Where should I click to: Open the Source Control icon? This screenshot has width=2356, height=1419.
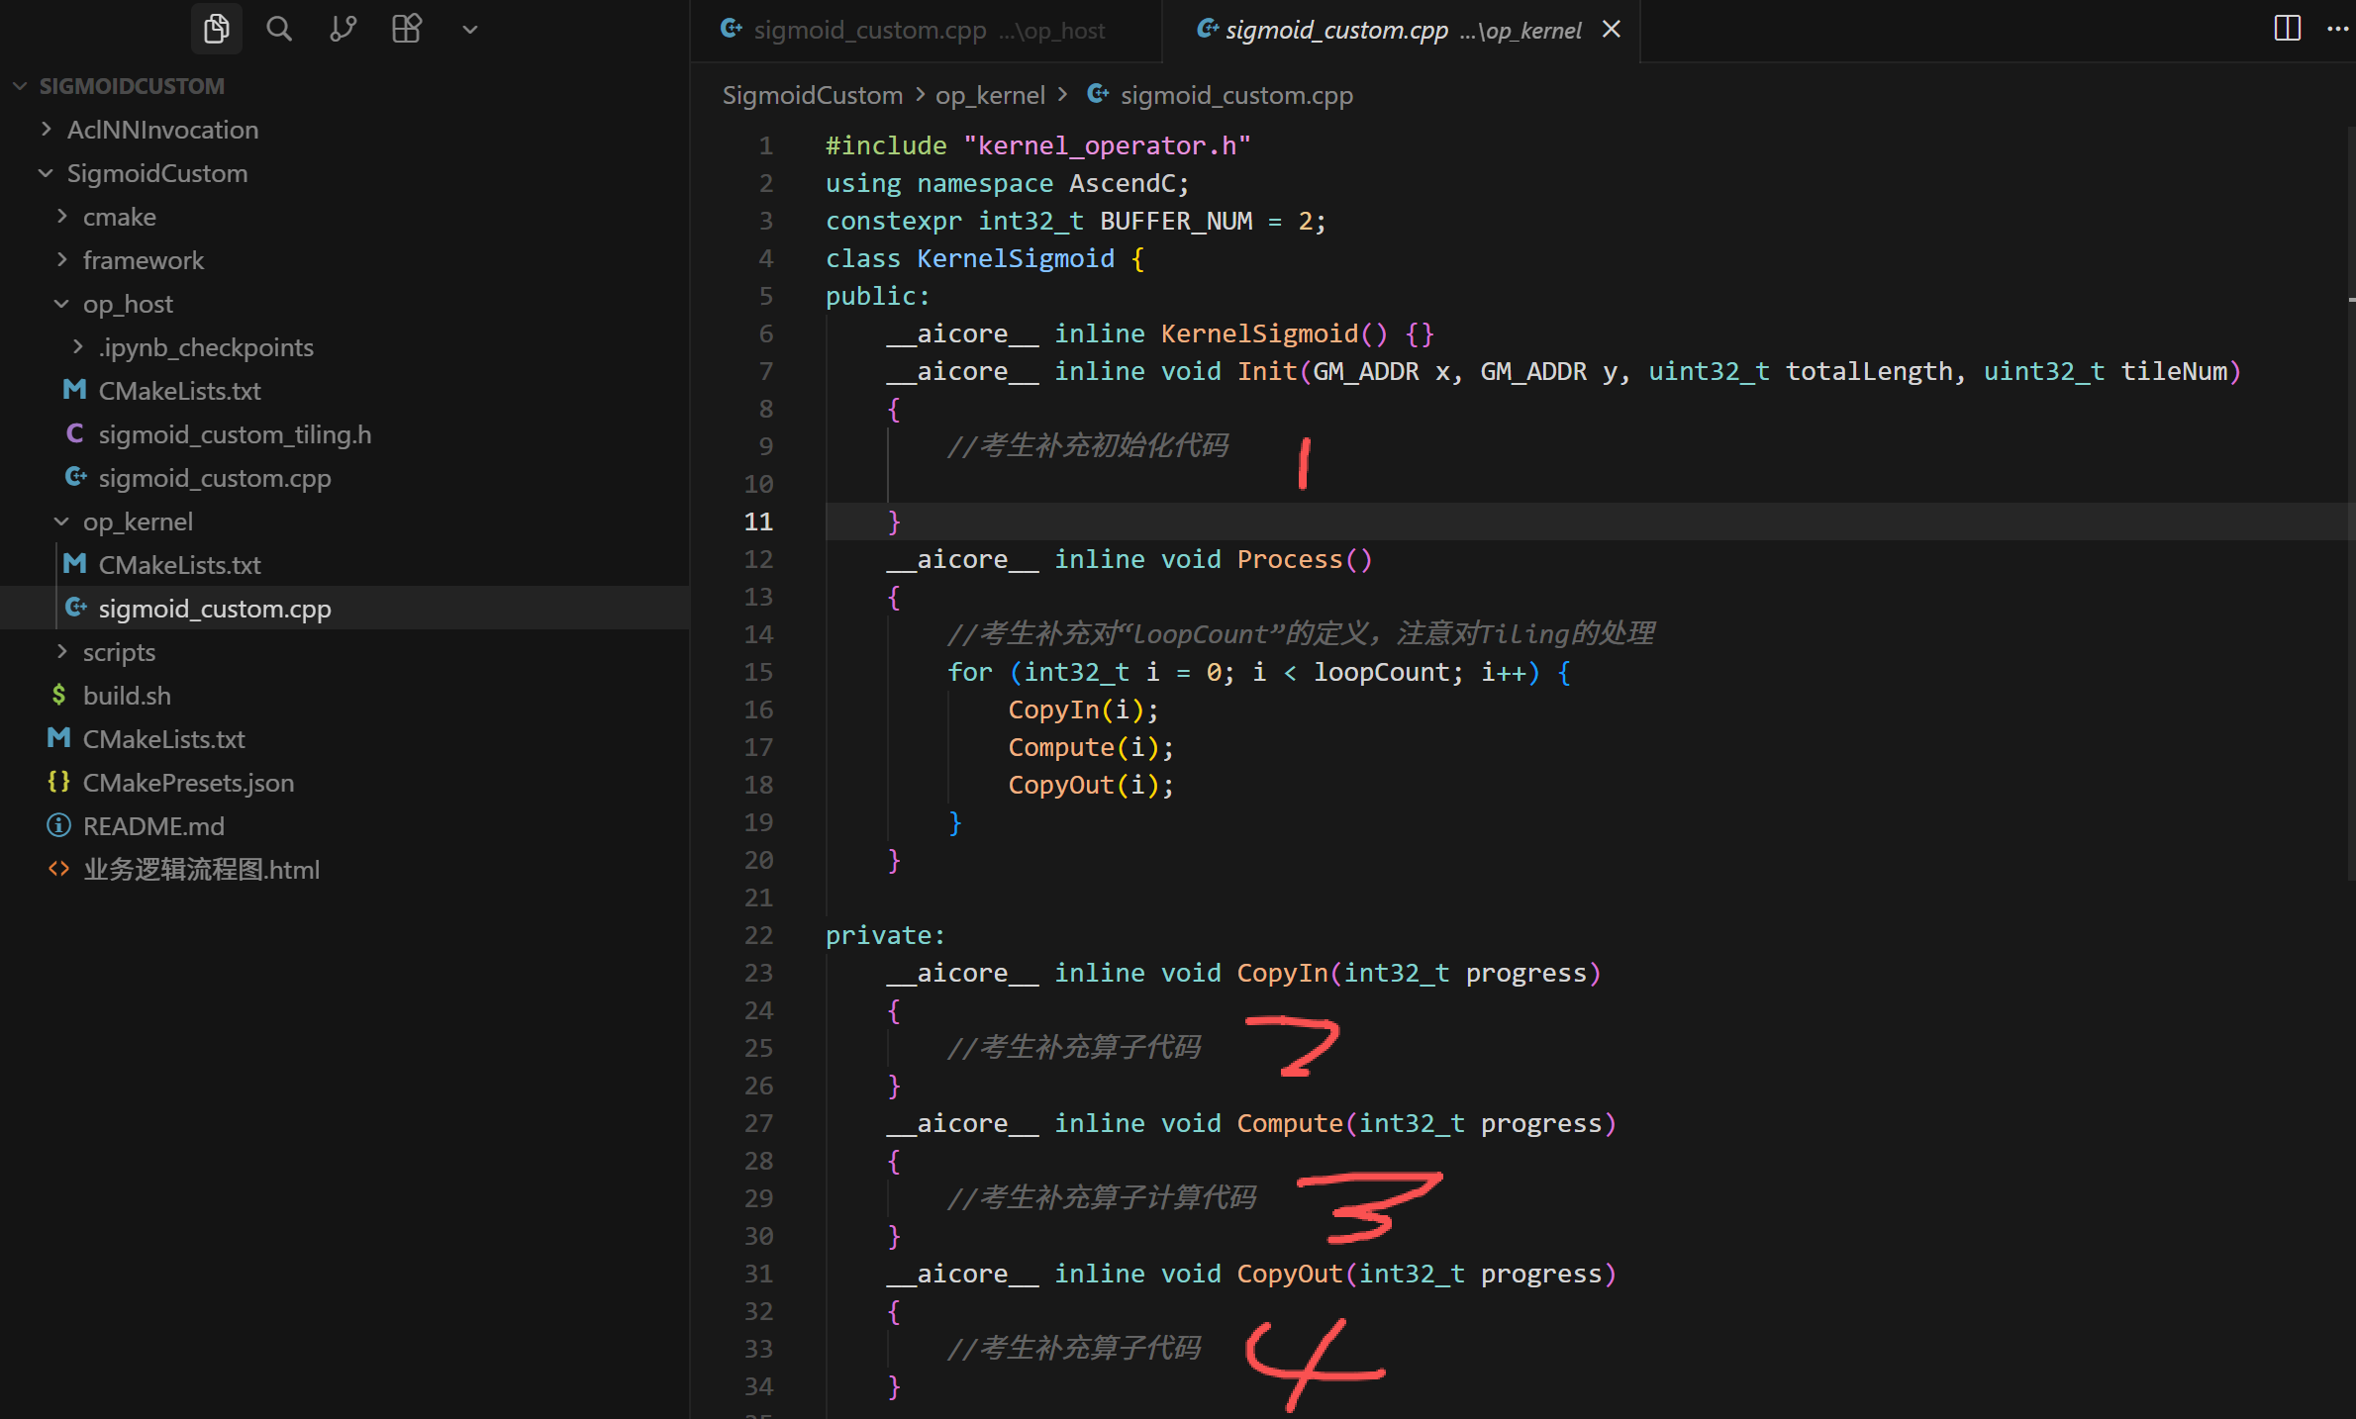pos(343,29)
